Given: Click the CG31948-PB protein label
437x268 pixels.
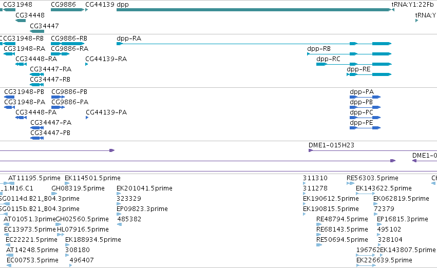Looking at the screenshot, I should [24, 92].
